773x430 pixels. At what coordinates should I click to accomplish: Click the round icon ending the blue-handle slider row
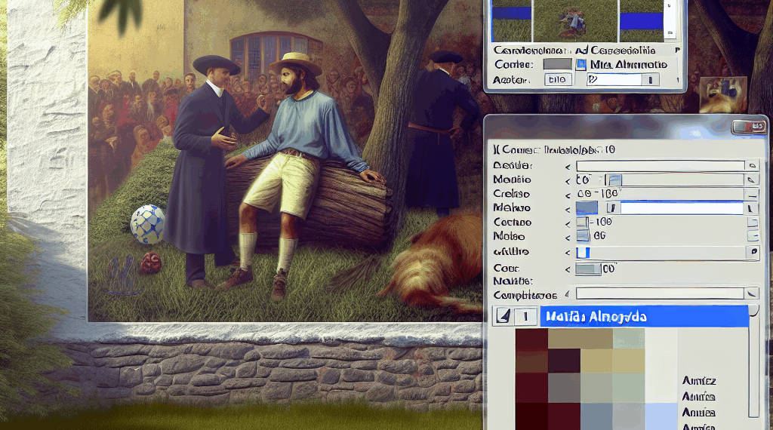[x=752, y=253]
